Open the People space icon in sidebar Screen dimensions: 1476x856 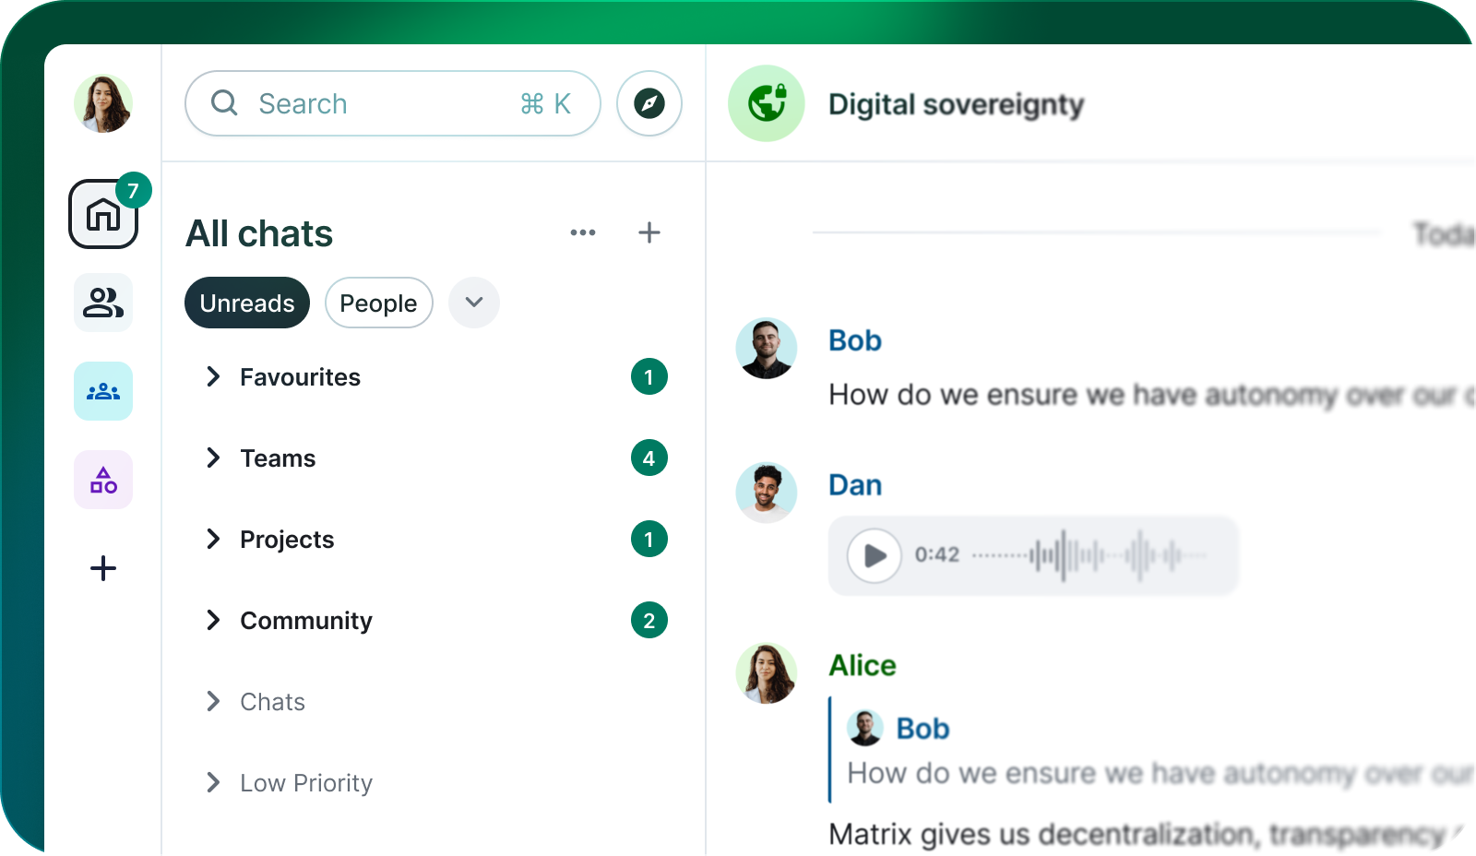click(103, 303)
